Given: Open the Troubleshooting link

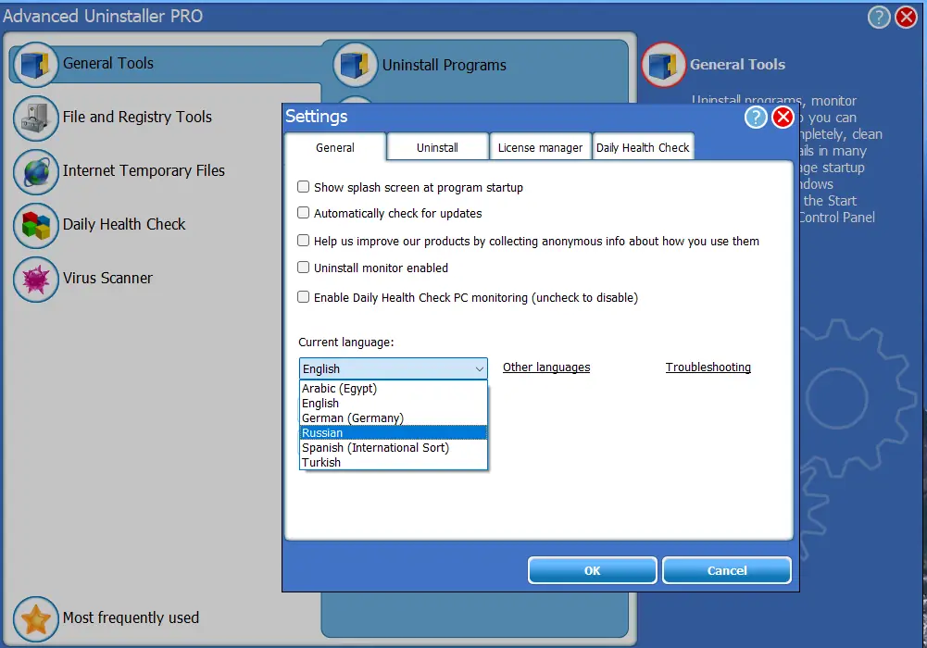Looking at the screenshot, I should tap(708, 367).
